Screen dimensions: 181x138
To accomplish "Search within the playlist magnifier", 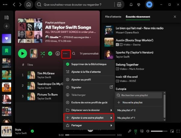I will pos(74,53).
